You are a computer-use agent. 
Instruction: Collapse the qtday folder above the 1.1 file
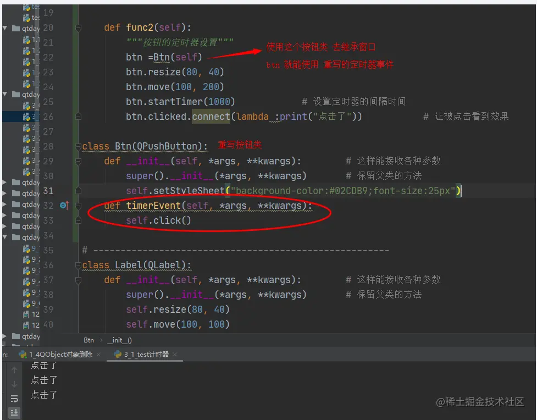(5, 28)
